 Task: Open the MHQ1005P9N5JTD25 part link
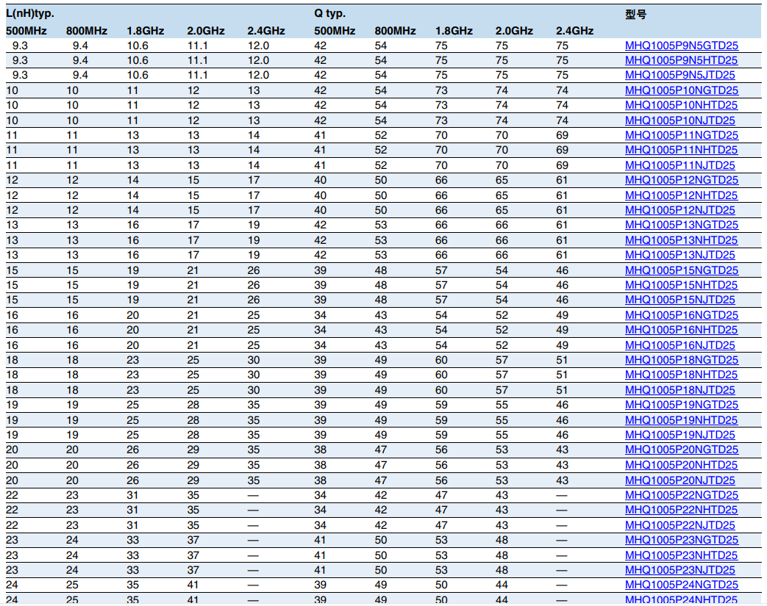[680, 75]
